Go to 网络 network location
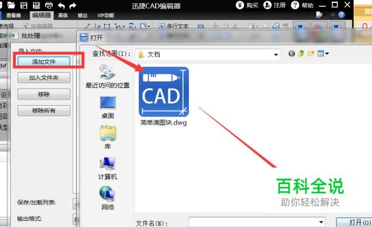This screenshot has height=227, width=372. (x=108, y=198)
